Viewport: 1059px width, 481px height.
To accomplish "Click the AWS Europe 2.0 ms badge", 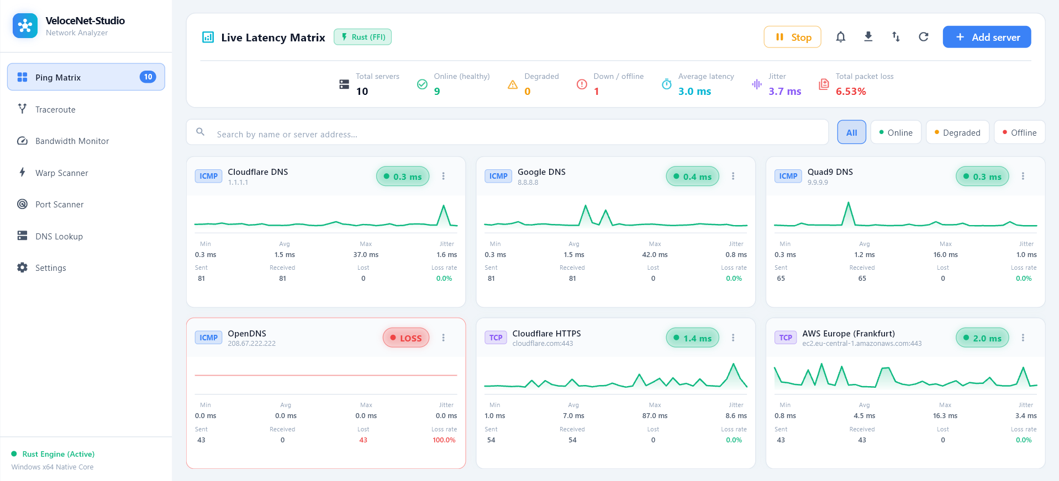I will tap(983, 338).
